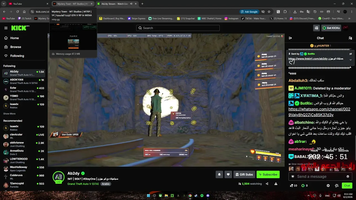
Task: Share the stream via share icon
Action: point(267,184)
